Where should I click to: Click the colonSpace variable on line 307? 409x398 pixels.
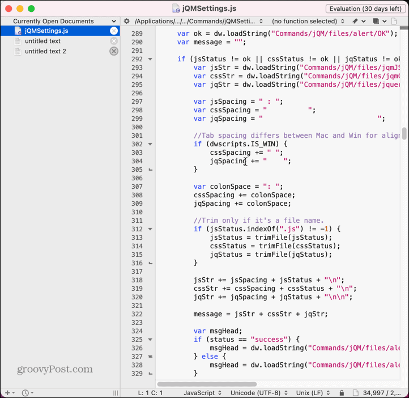point(231,187)
